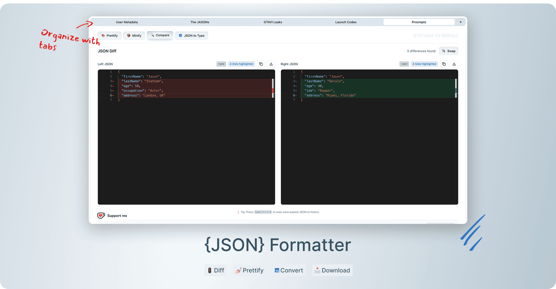Screen dimensions: 556x289
Task: Copy the Right JSON content
Action: point(444,64)
